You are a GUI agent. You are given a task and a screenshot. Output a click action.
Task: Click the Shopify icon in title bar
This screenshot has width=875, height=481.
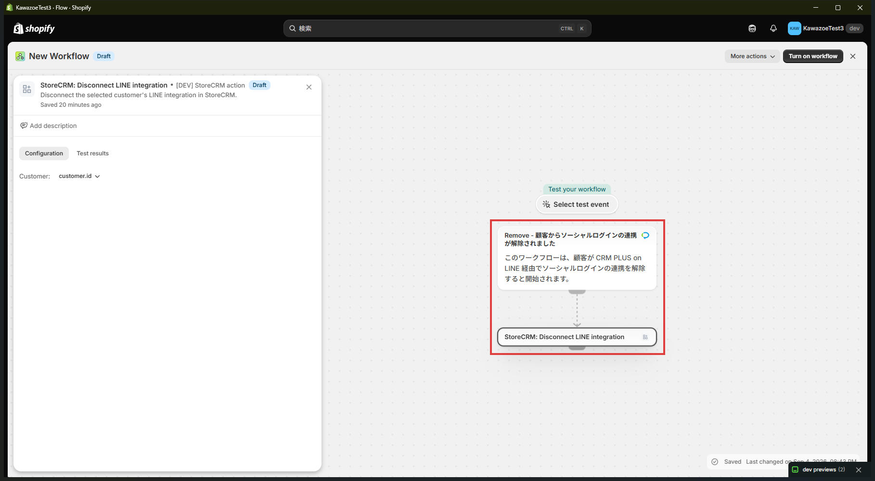9,7
